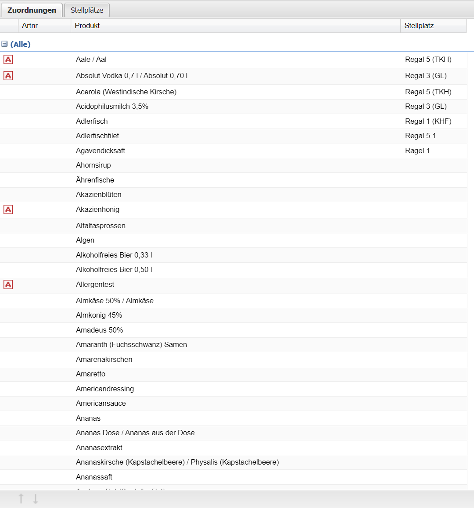Screen dimensions: 474x508
Task: Sort by the Stellplatz column header
Action: pos(419,26)
